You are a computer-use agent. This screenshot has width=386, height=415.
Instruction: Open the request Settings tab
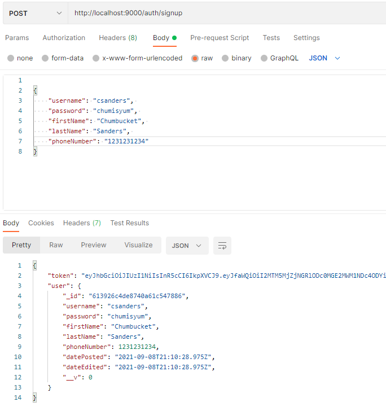pyautogui.click(x=306, y=38)
